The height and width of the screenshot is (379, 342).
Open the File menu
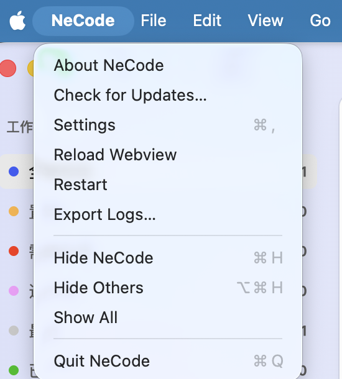click(x=154, y=21)
